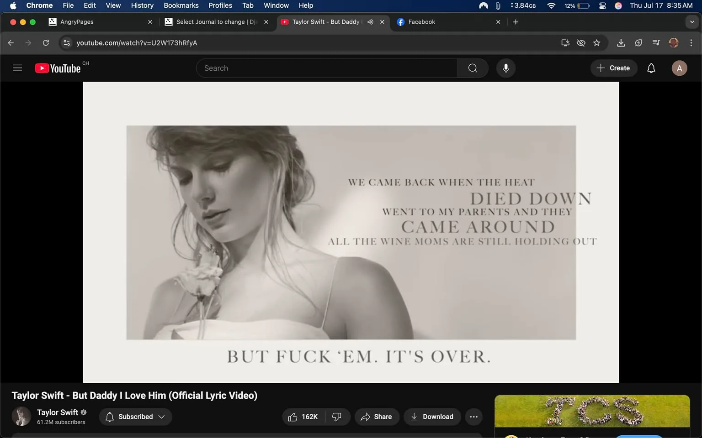Open Chrome's three-dot menu
The image size is (702, 438).
(x=691, y=42)
